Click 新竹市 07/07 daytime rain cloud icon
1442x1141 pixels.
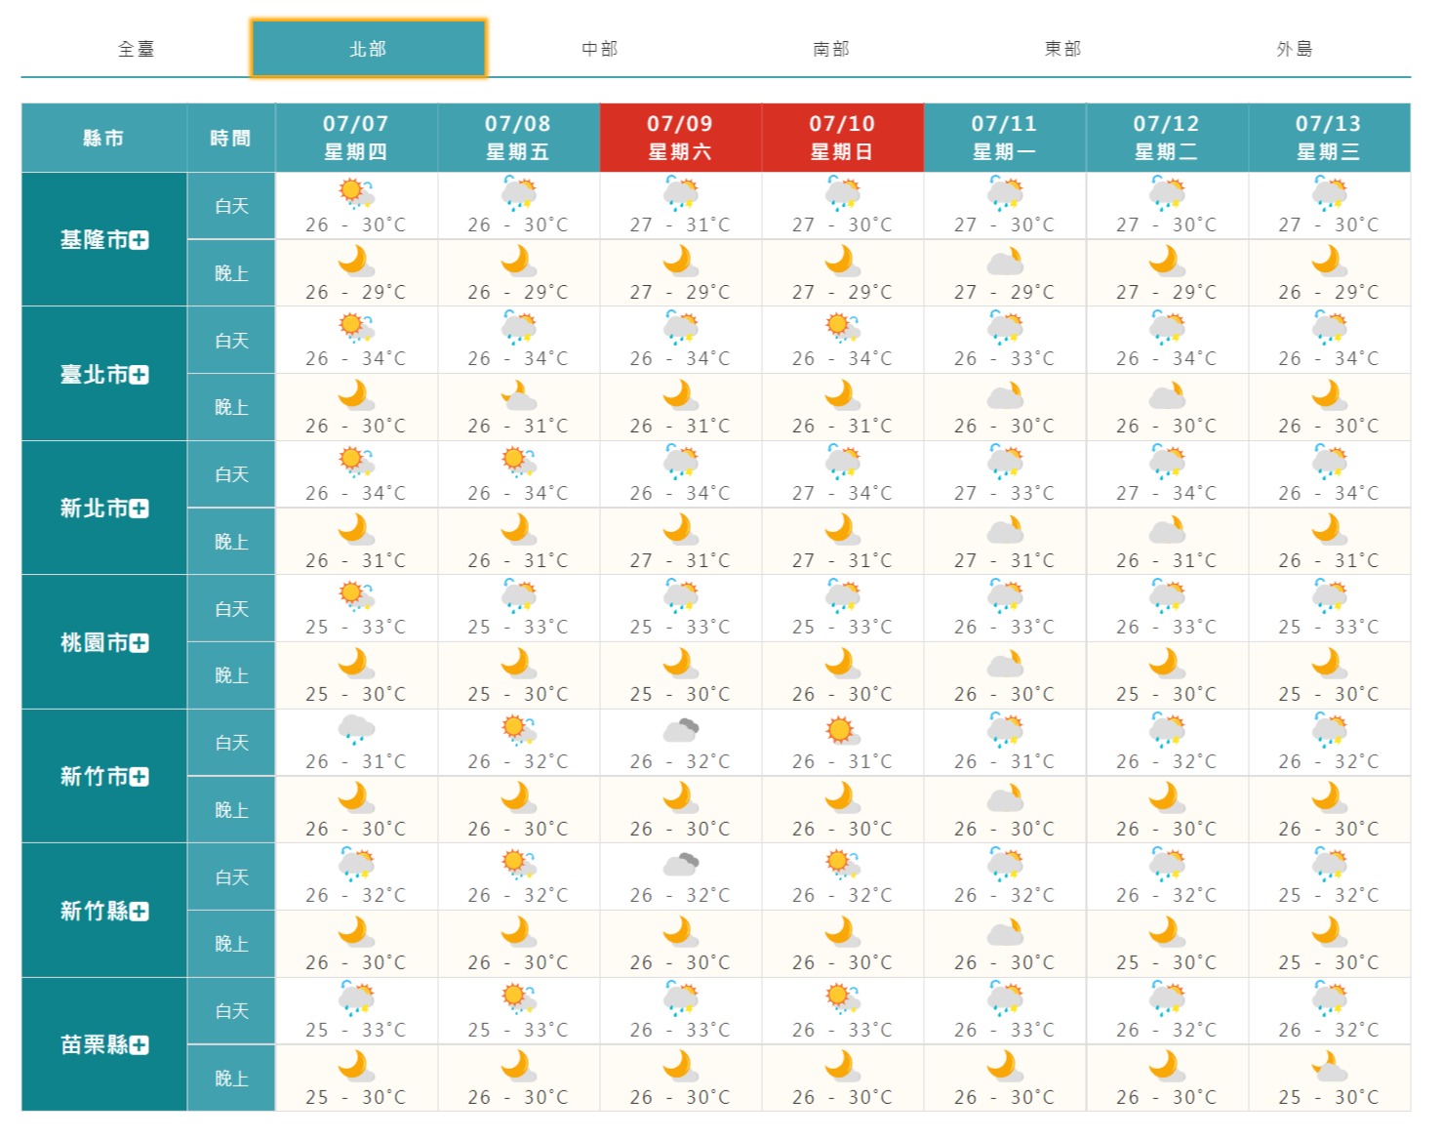point(356,728)
